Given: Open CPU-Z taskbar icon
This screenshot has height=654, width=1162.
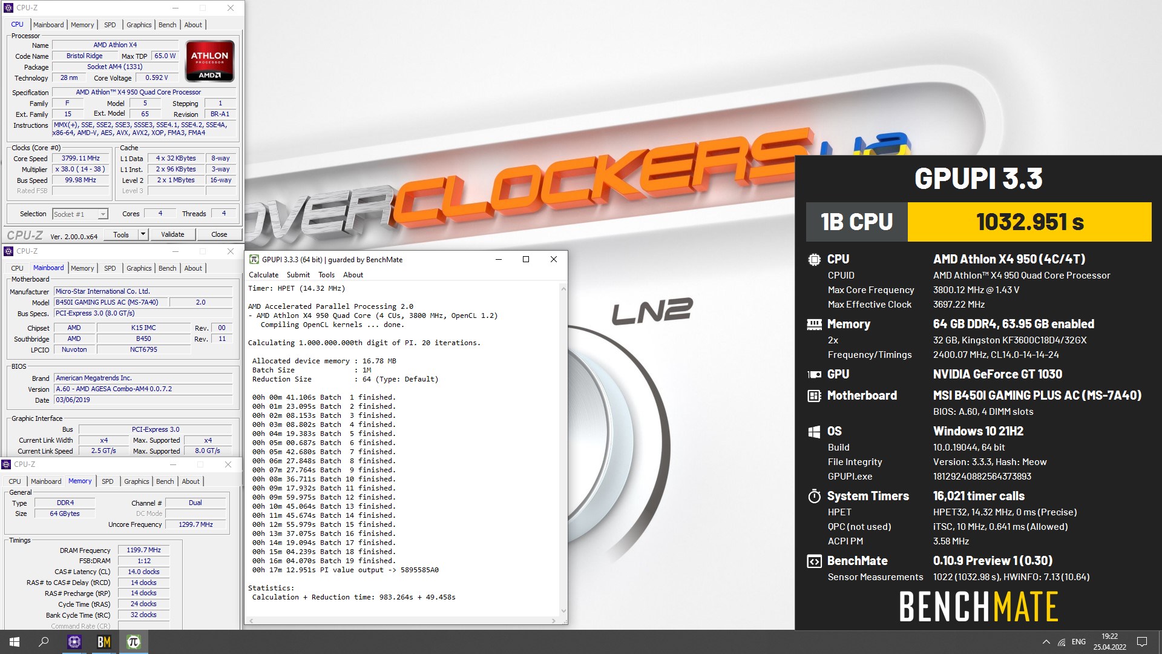Looking at the screenshot, I should (x=74, y=642).
